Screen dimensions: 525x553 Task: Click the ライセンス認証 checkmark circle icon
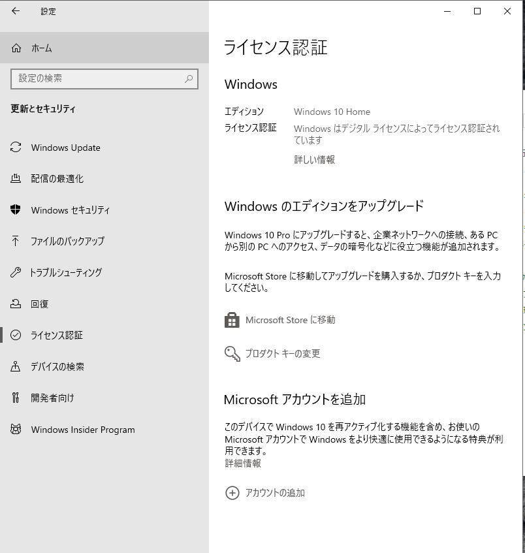[x=16, y=335]
